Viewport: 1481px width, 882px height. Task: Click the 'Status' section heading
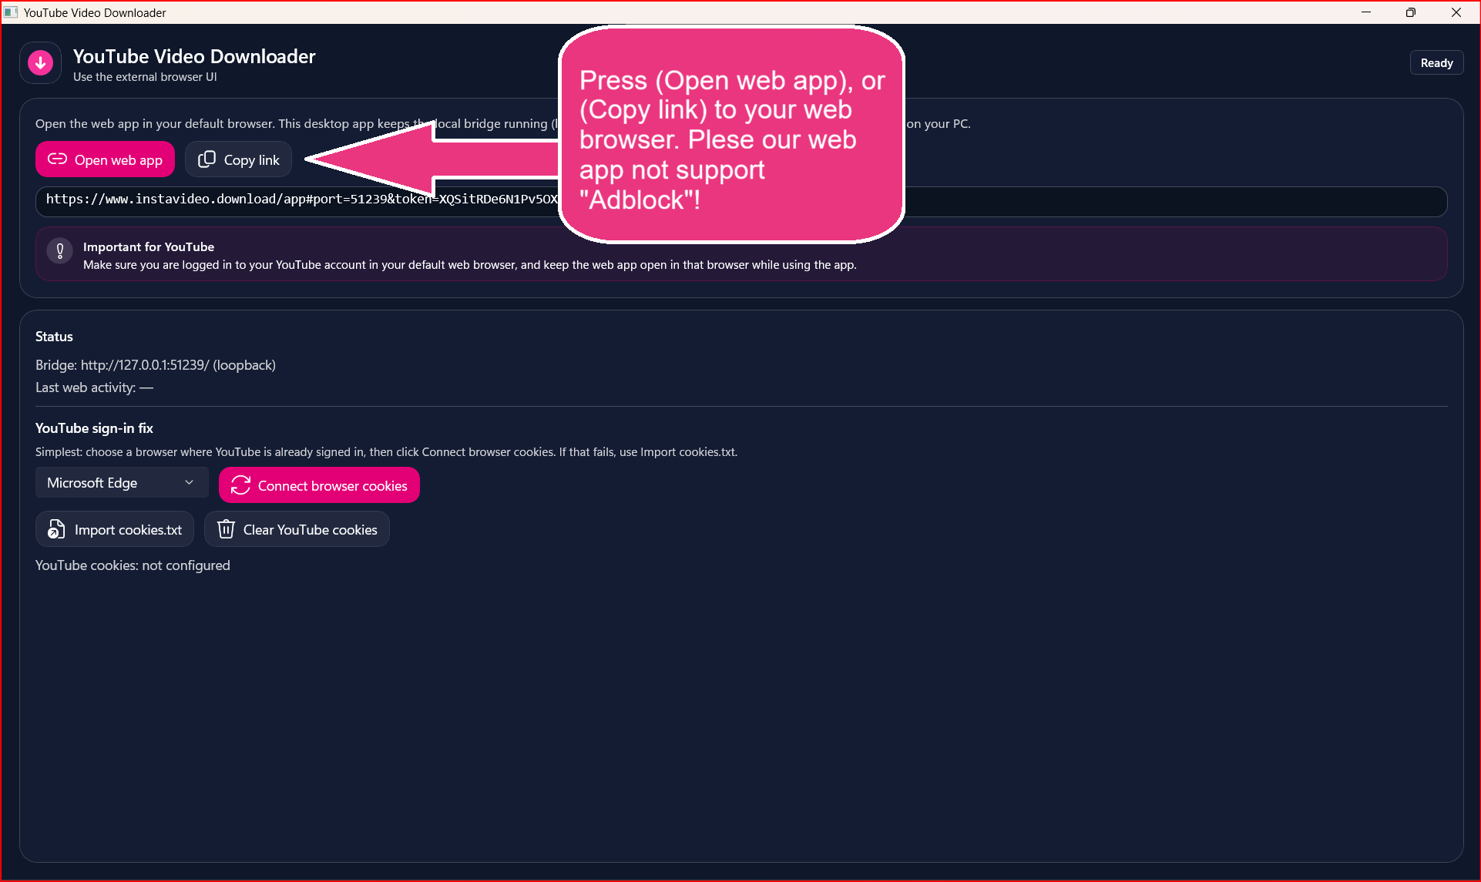[54, 337]
